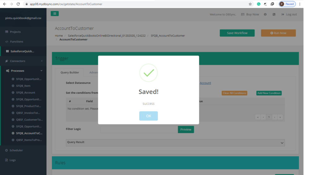
Task: Click the icon beside SFQB_Account
Action: click(13, 93)
